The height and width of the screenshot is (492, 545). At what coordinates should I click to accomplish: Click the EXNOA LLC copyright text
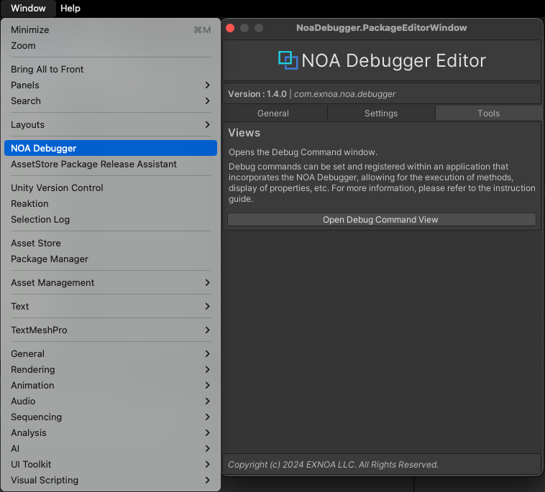(333, 465)
